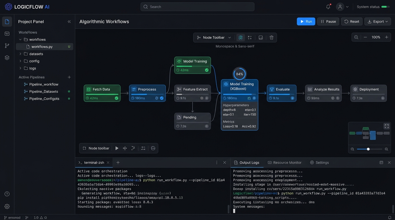
Task: Open the help question mark icon
Action: pyautogui.click(x=7, y=194)
